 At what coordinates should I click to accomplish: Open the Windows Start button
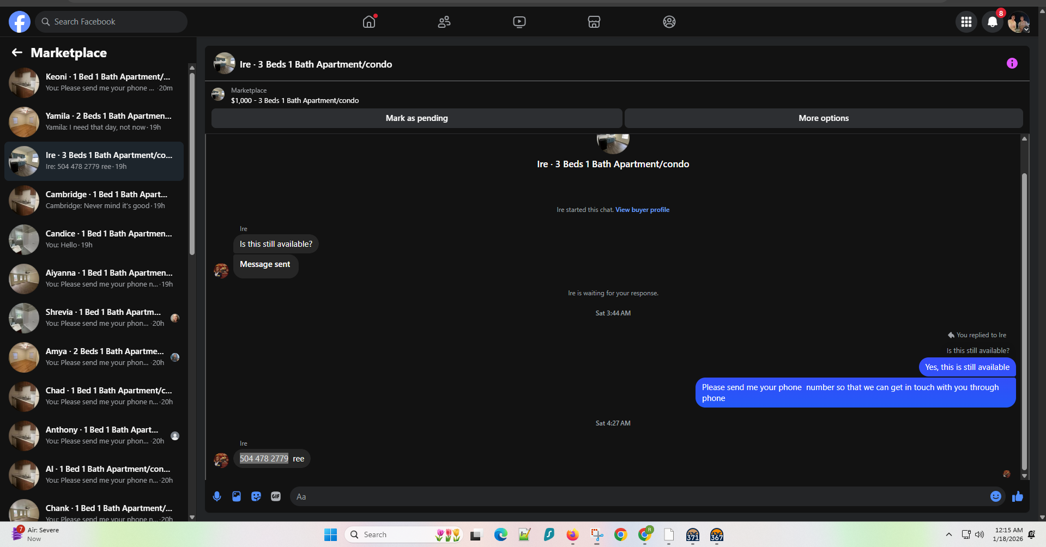pyautogui.click(x=330, y=534)
